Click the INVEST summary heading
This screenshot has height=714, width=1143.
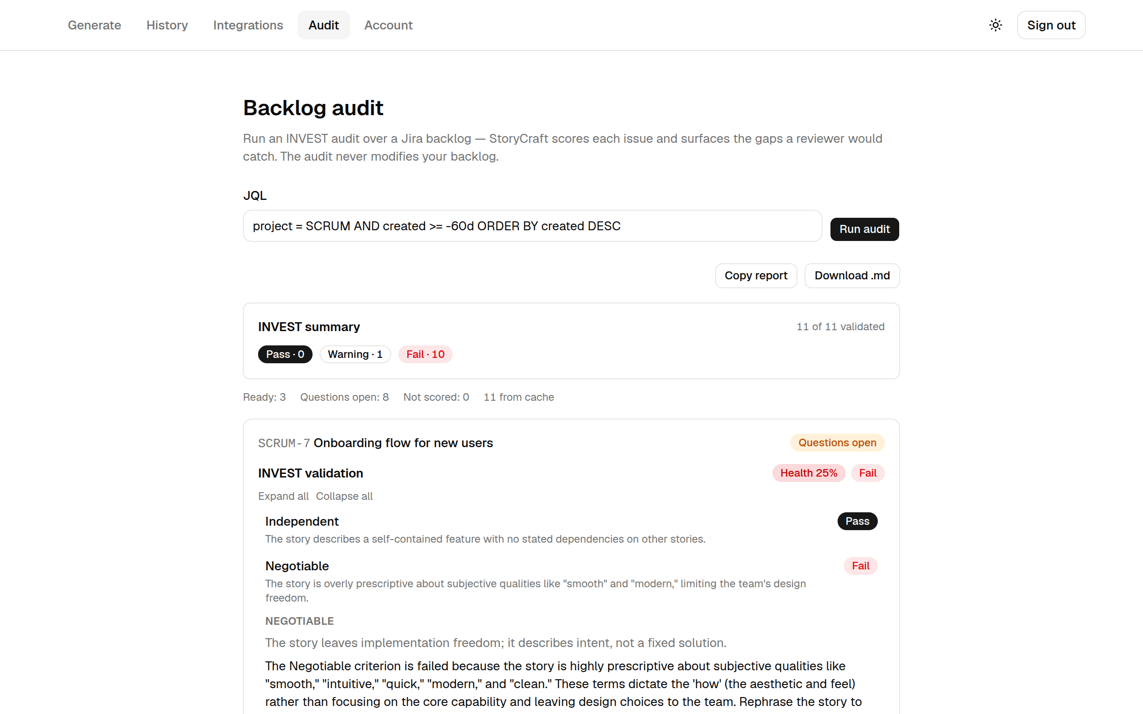(x=309, y=327)
